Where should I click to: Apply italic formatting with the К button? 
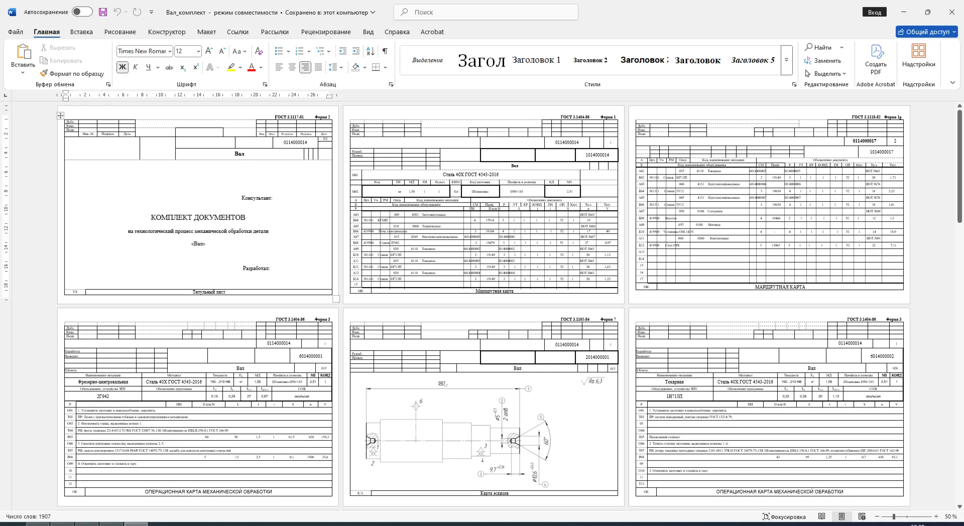click(135, 67)
